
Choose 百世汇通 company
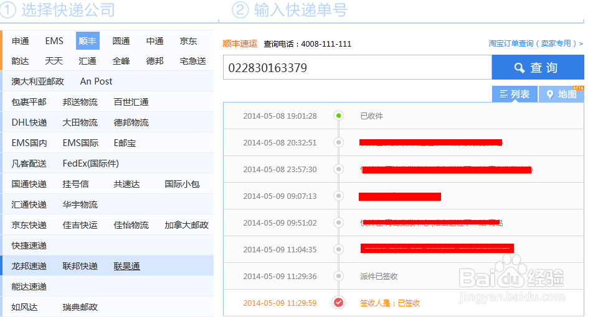131,102
